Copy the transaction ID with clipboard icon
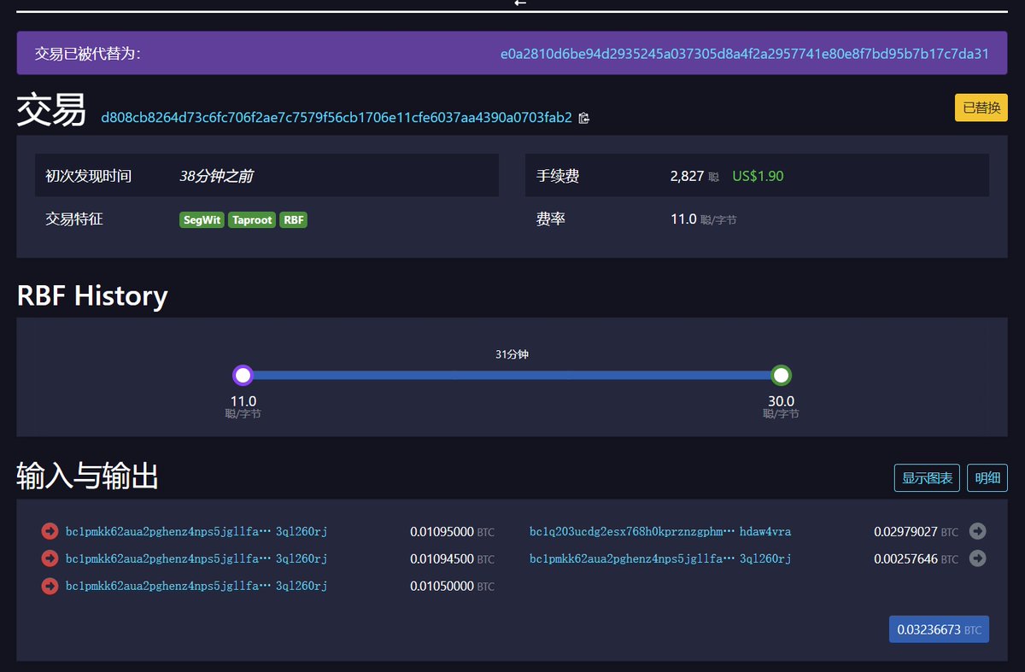 [584, 119]
